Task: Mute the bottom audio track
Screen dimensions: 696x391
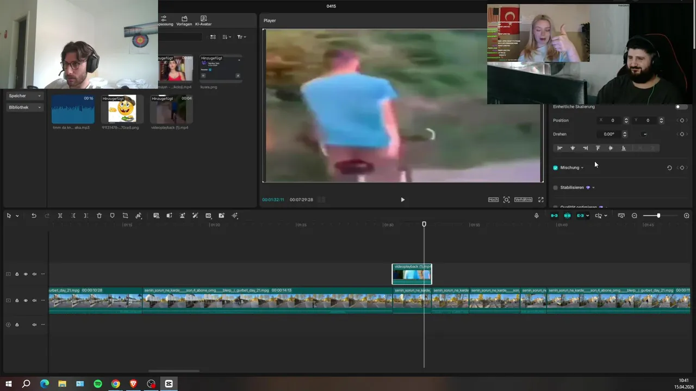Action: coord(34,325)
